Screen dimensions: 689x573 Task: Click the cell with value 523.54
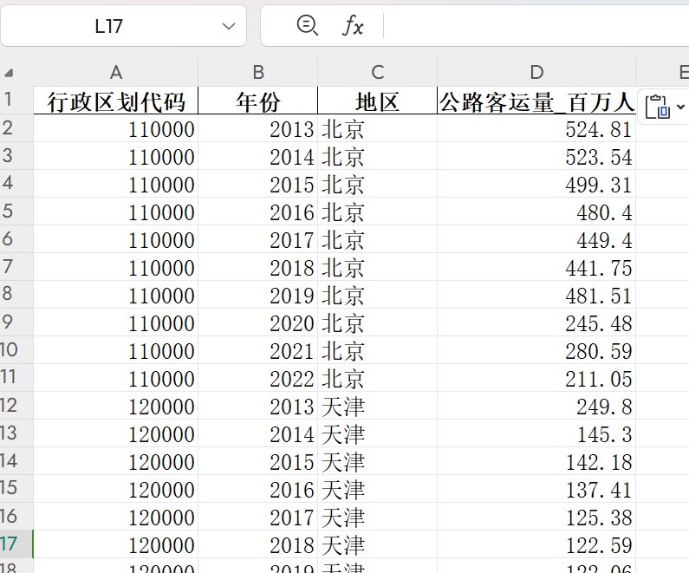[536, 156]
